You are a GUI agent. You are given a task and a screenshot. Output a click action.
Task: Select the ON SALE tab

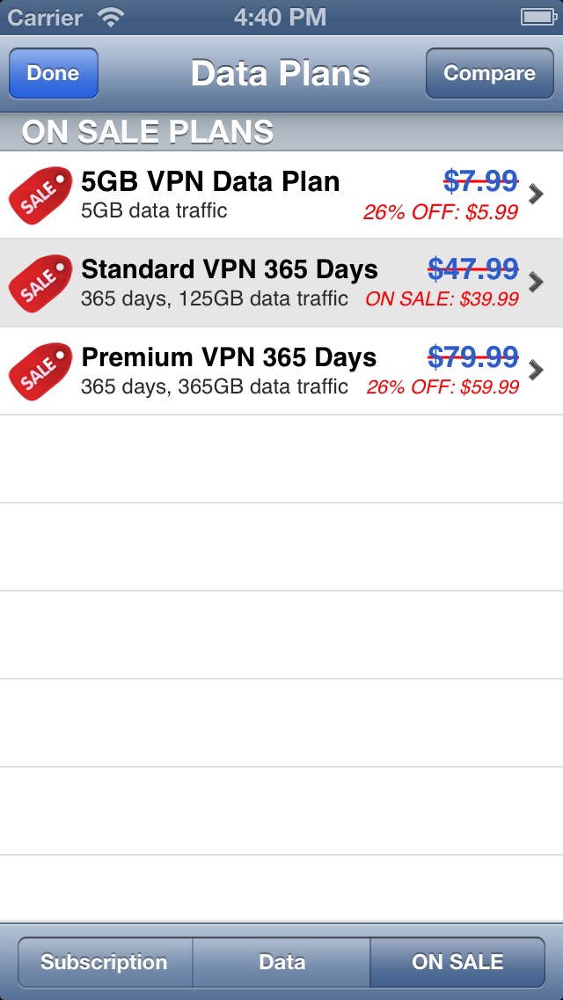(x=457, y=962)
